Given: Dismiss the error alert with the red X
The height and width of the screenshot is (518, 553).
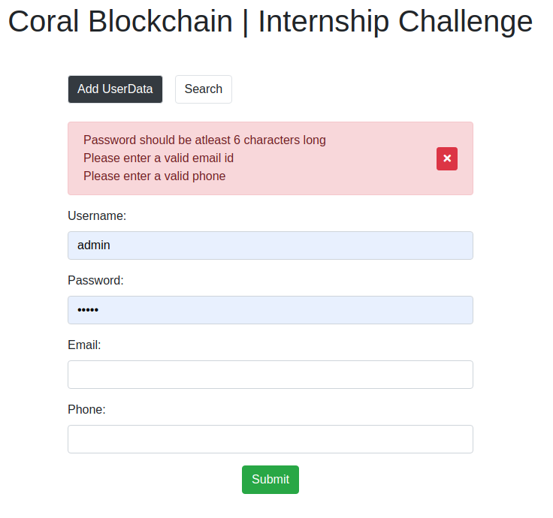Looking at the screenshot, I should coord(447,158).
